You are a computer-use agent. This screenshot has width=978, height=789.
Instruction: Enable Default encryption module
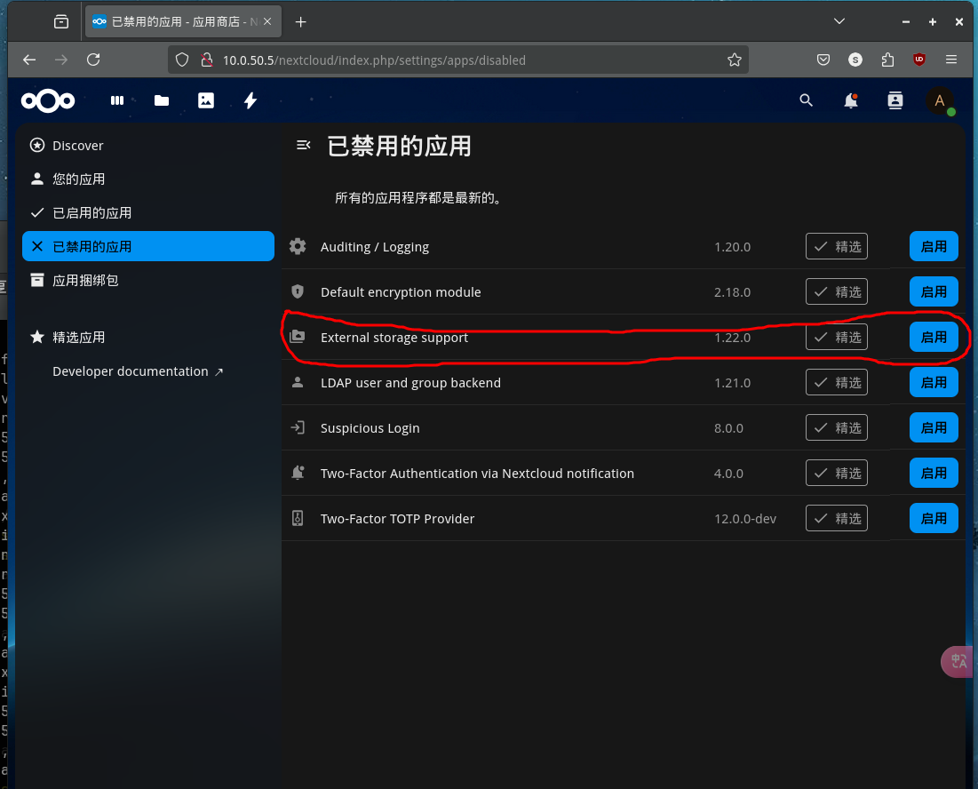coord(934,292)
